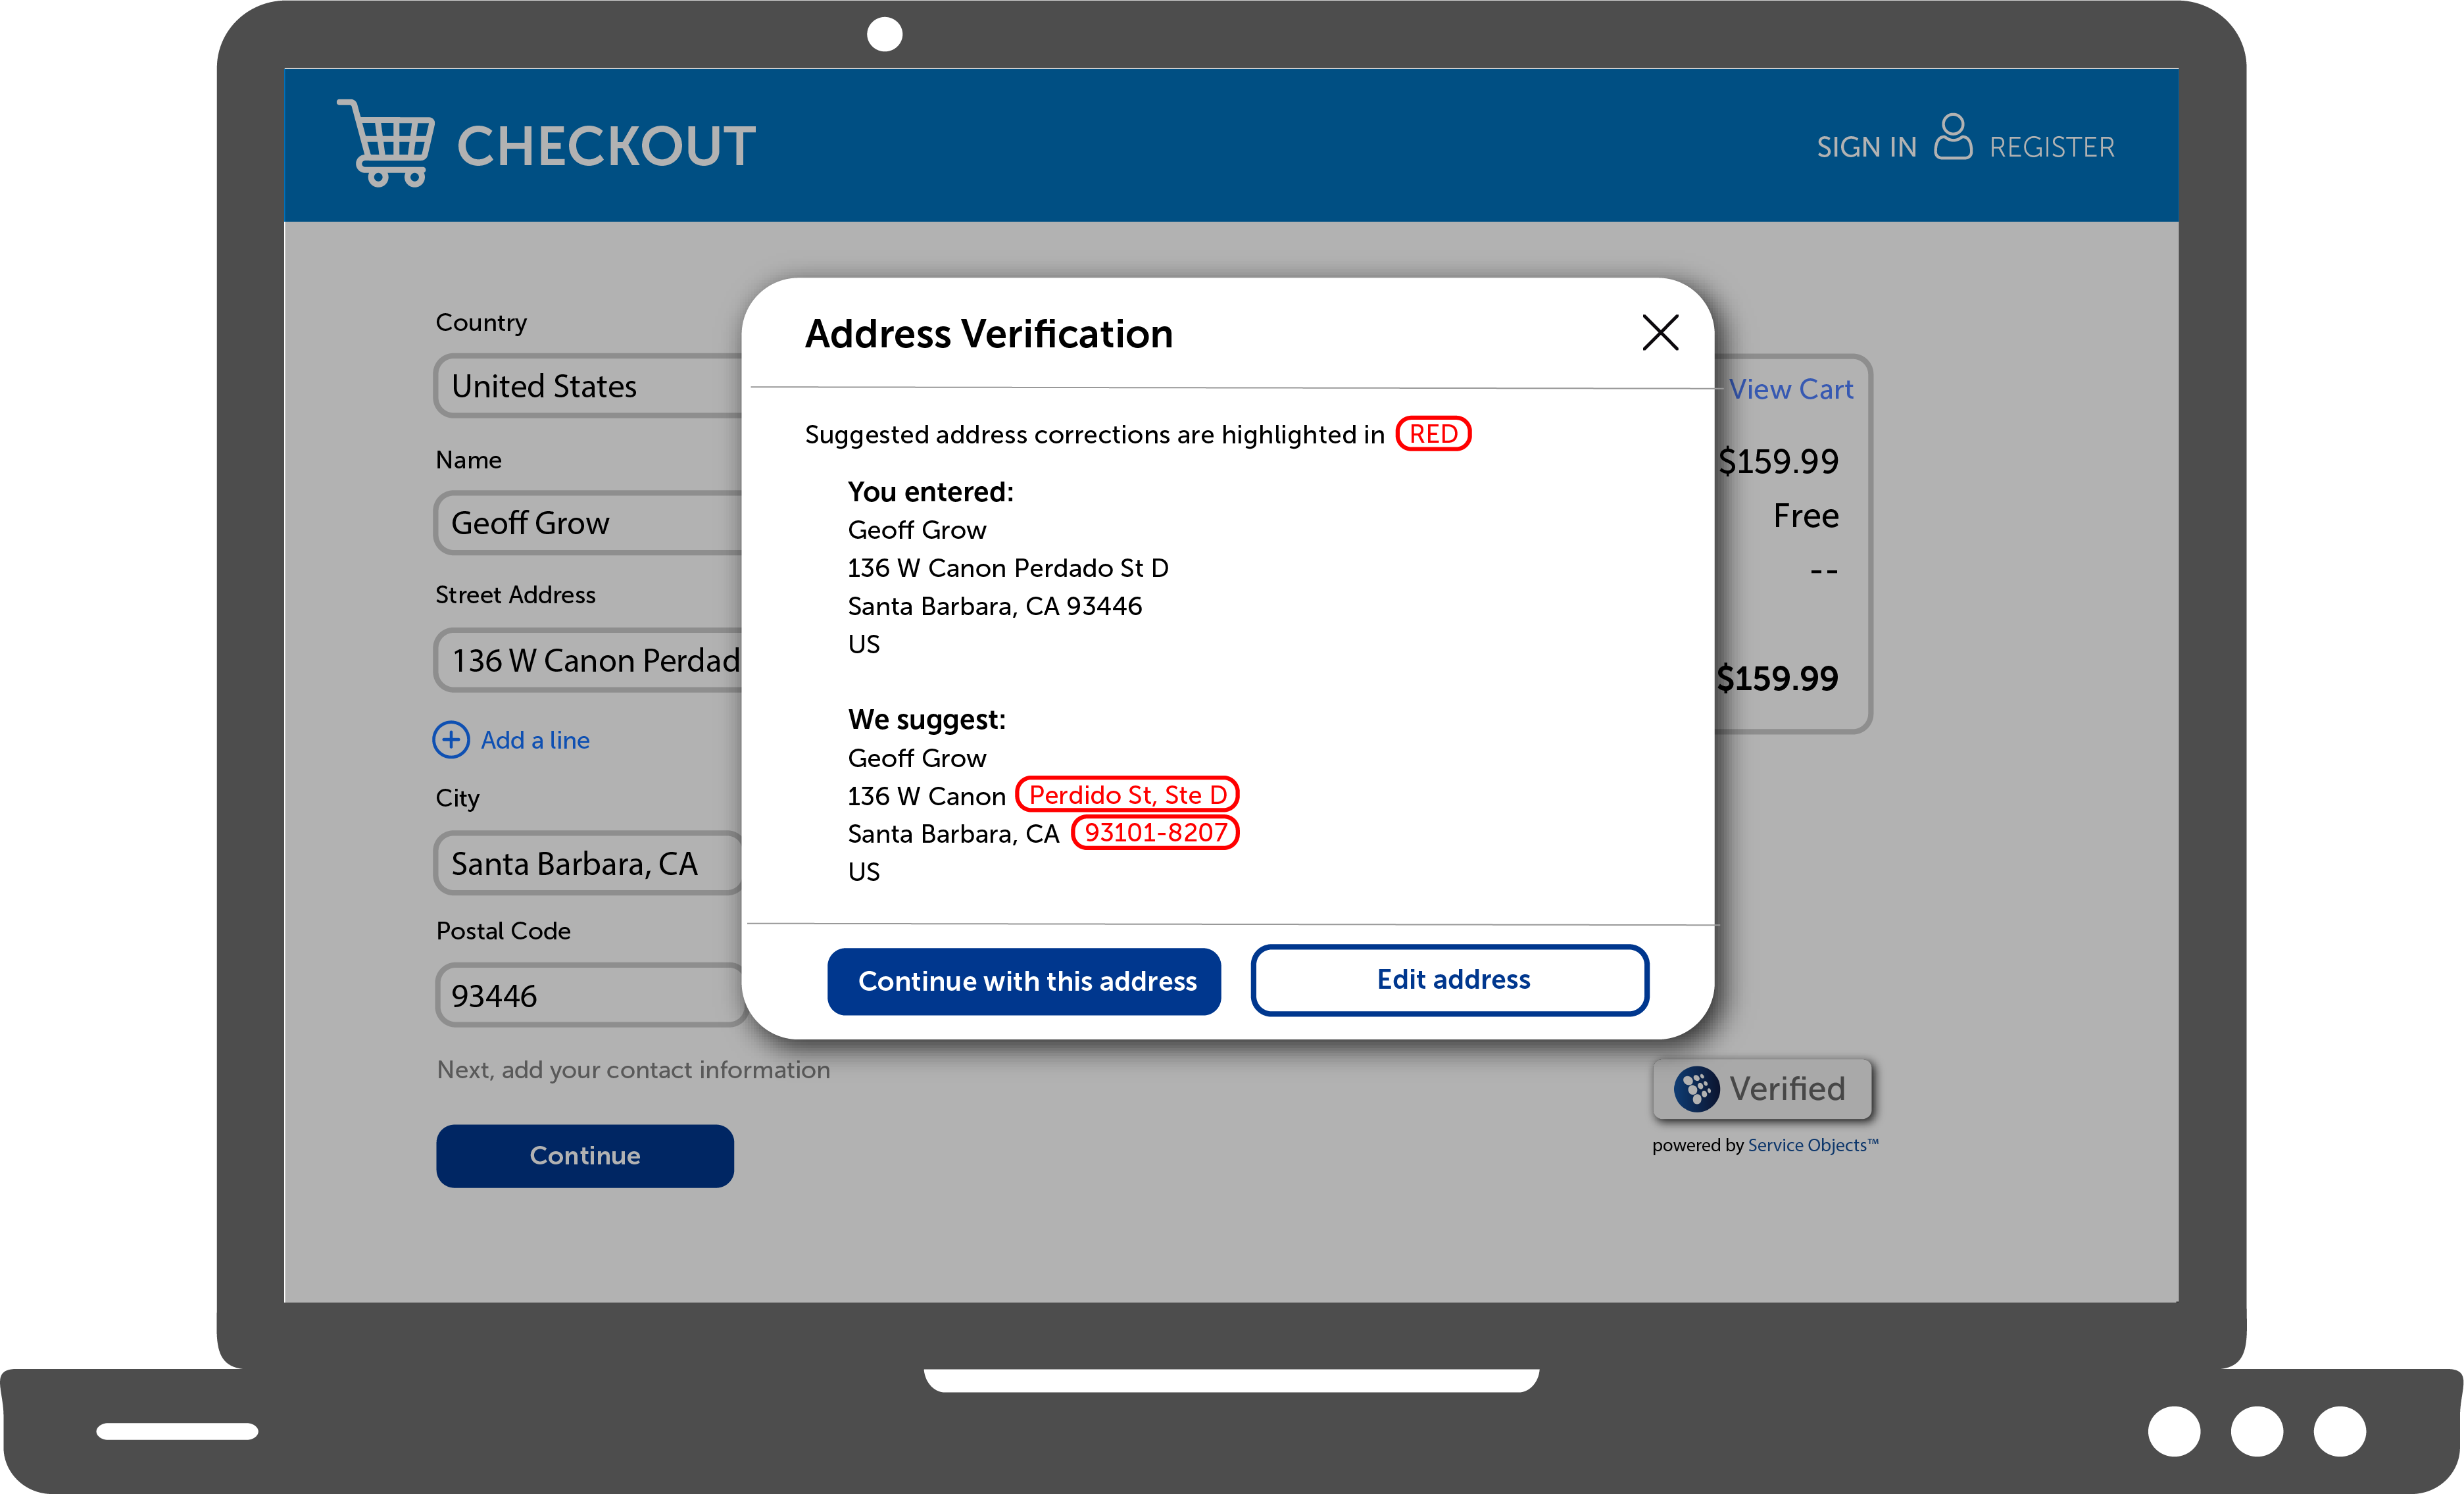Open the REGISTER link
Image resolution: width=2464 pixels, height=1494 pixels.
point(2052,147)
